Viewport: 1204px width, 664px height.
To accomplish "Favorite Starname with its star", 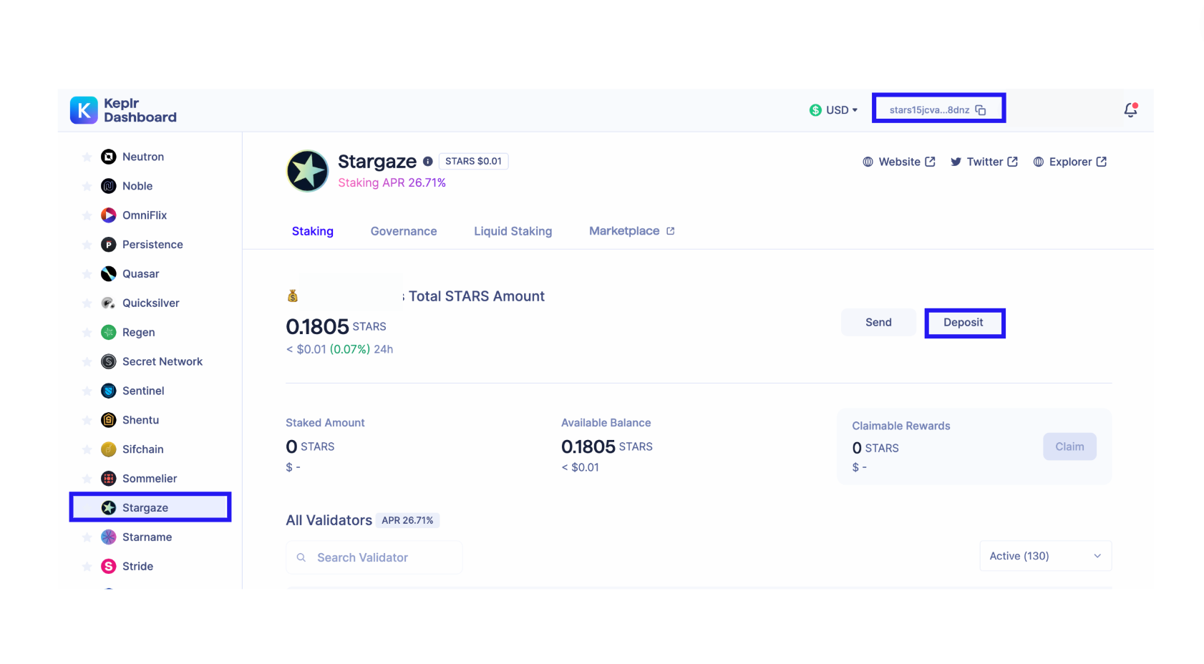I will (87, 537).
